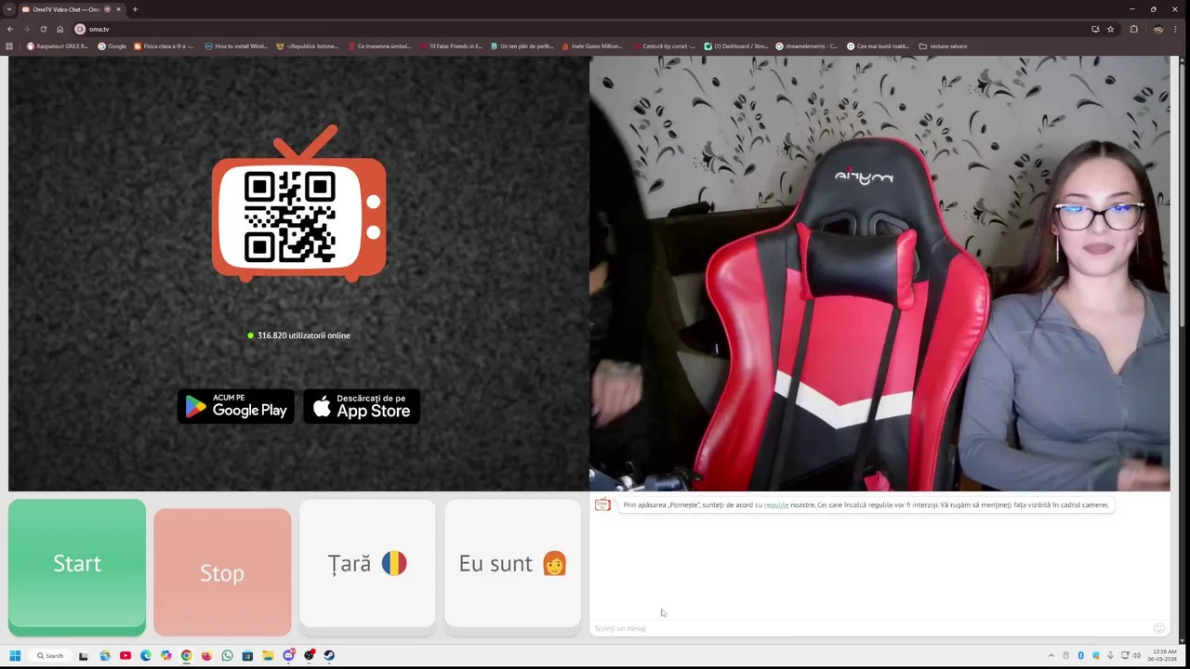
Task: Open Firefox from the taskbar
Action: (x=206, y=655)
